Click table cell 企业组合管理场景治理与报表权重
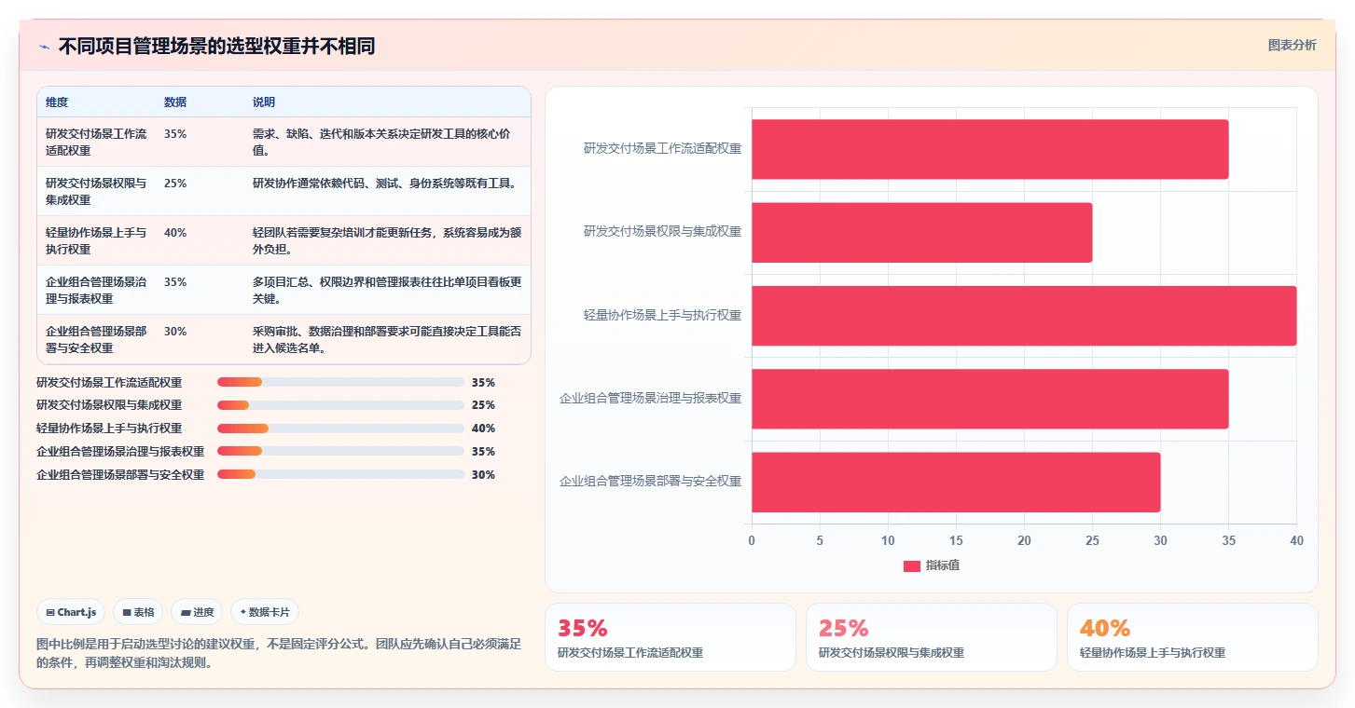Viewport: 1355px width, 708px height. click(96, 290)
